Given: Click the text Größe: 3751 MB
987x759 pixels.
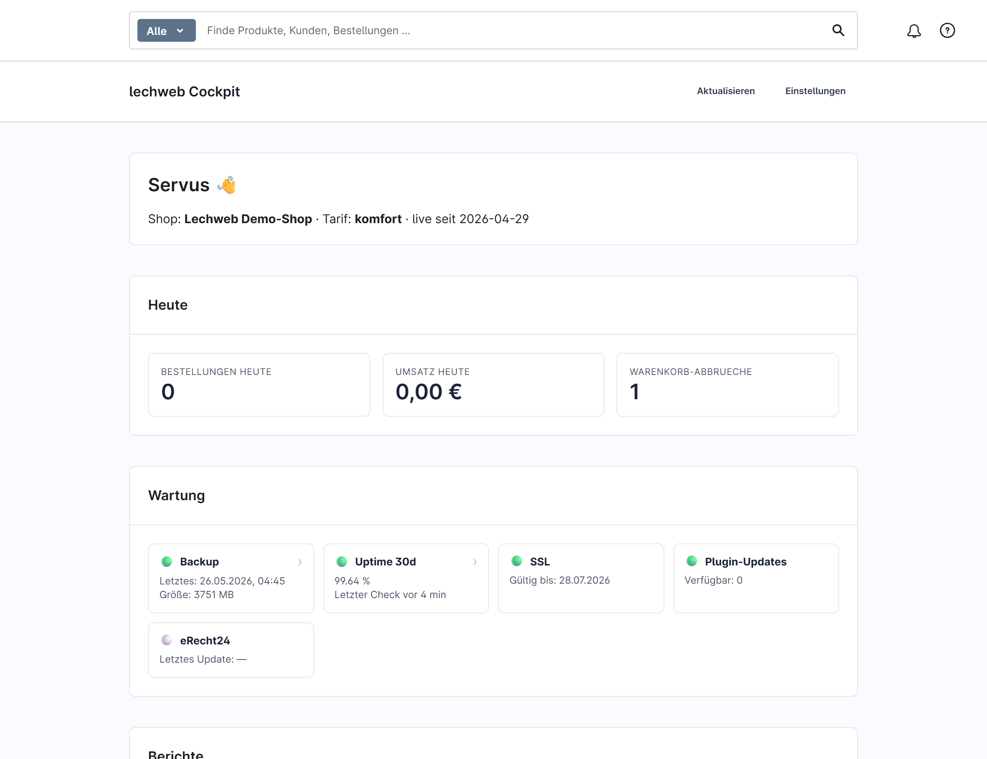Looking at the screenshot, I should coord(197,595).
